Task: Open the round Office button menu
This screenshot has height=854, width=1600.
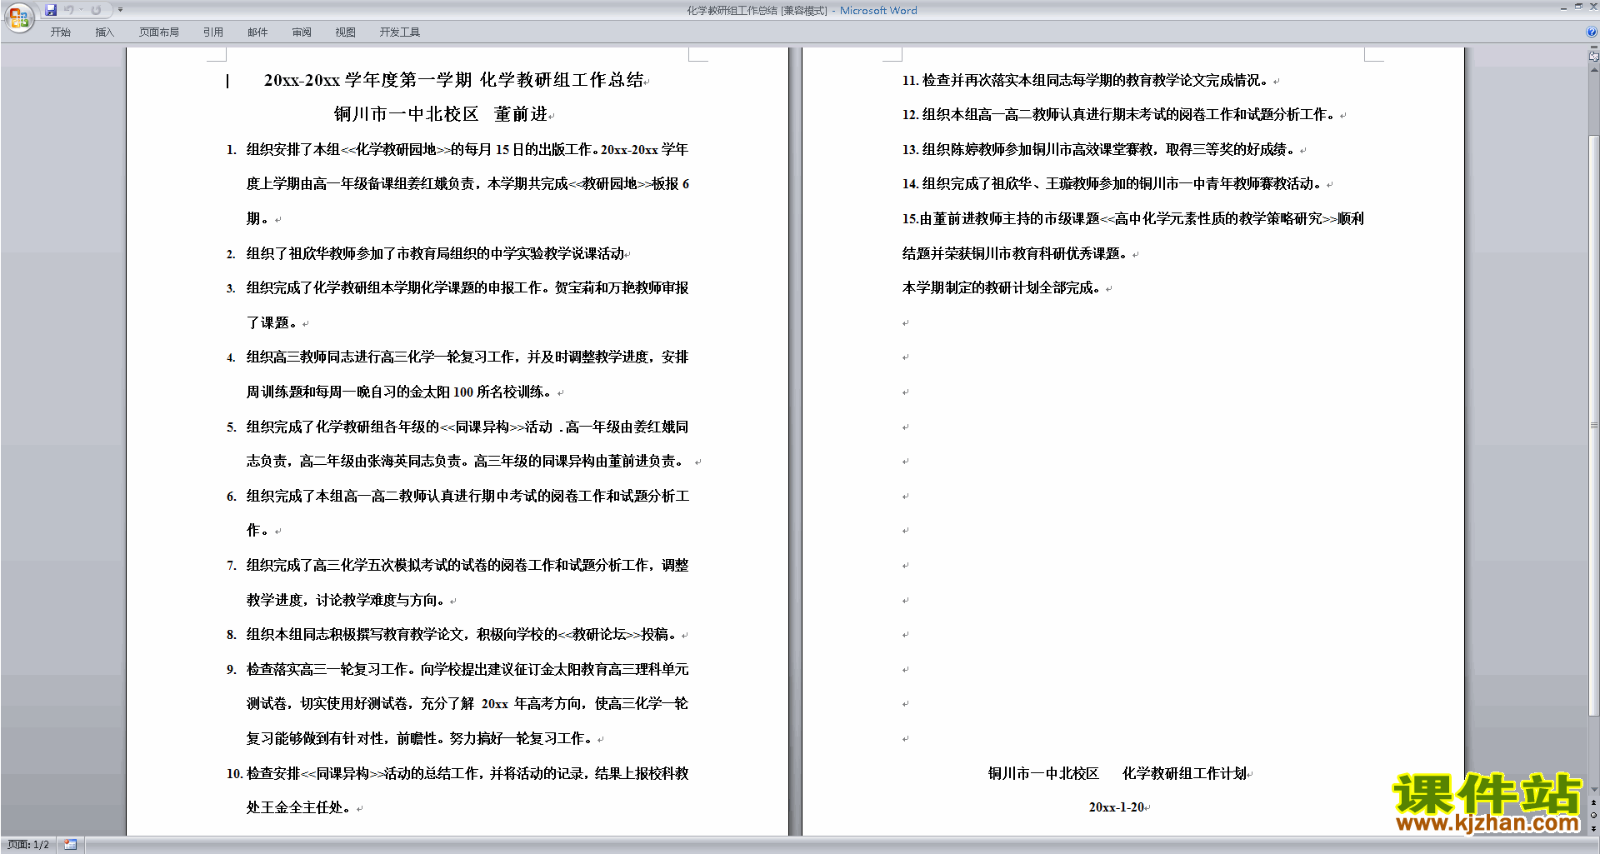Action: pyautogui.click(x=18, y=17)
